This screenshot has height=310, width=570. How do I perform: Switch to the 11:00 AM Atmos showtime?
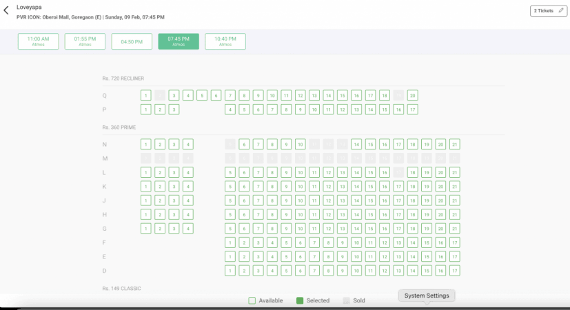[x=38, y=41]
